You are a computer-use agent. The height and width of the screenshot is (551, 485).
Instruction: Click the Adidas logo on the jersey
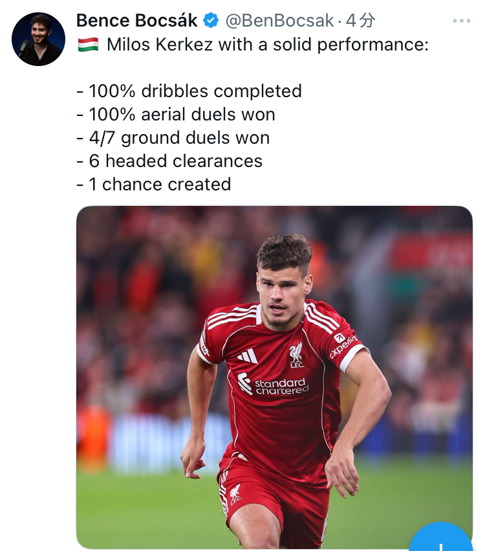[x=247, y=355]
